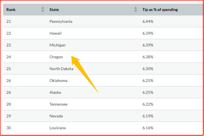Select the Hawaii row name
This screenshot has height=136, width=204.
[x=55, y=33]
